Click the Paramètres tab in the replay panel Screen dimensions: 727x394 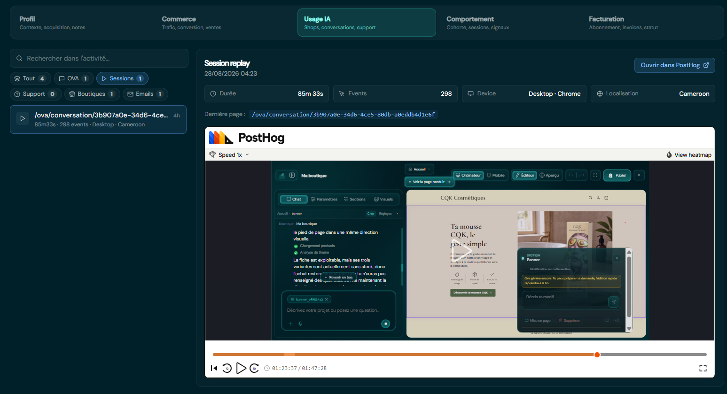coord(324,199)
